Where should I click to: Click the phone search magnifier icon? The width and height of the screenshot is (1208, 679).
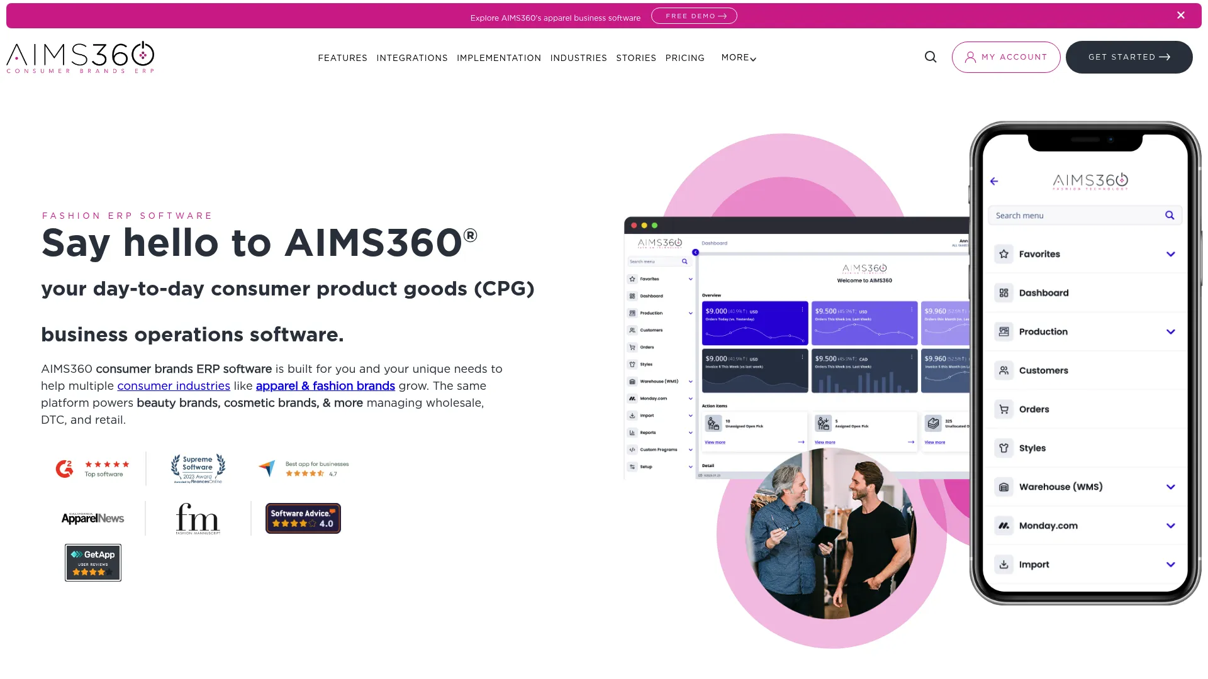click(1170, 216)
